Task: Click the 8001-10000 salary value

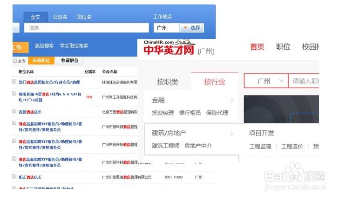Action: 174,177
